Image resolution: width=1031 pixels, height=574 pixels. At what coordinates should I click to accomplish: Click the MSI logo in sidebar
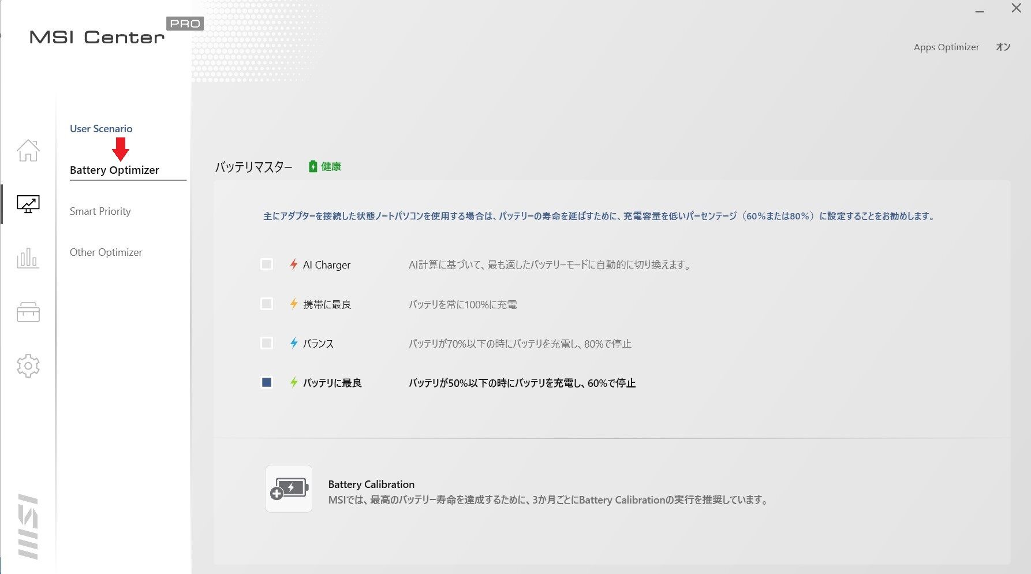[x=28, y=526]
